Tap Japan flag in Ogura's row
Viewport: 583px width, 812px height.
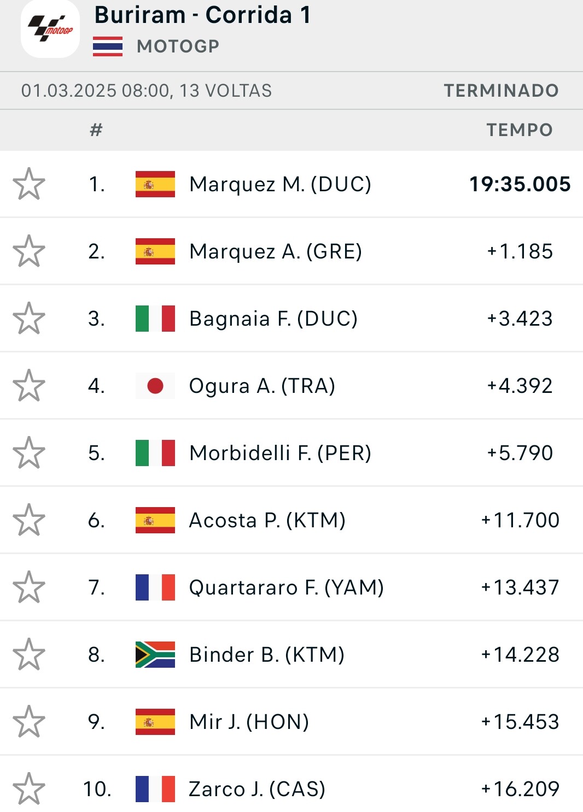155,386
